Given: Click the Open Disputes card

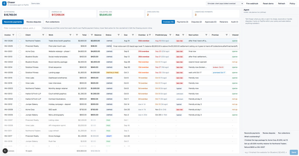Looking at the screenshot, I should coord(168,13).
